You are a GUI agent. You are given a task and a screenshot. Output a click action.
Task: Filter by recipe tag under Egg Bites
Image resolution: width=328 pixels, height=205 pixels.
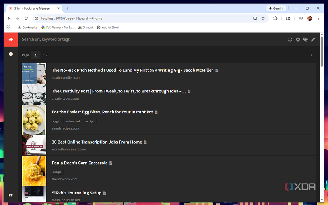[90, 121]
